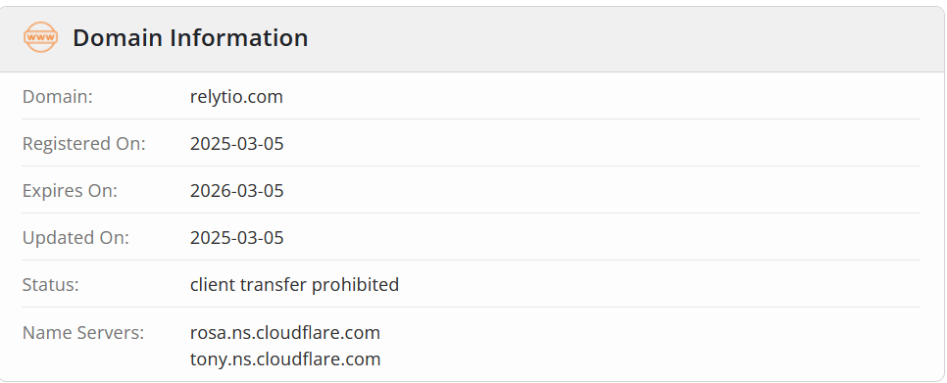The image size is (947, 383).
Task: Click tony.ns.cloudflare.com name server
Action: coord(285,359)
